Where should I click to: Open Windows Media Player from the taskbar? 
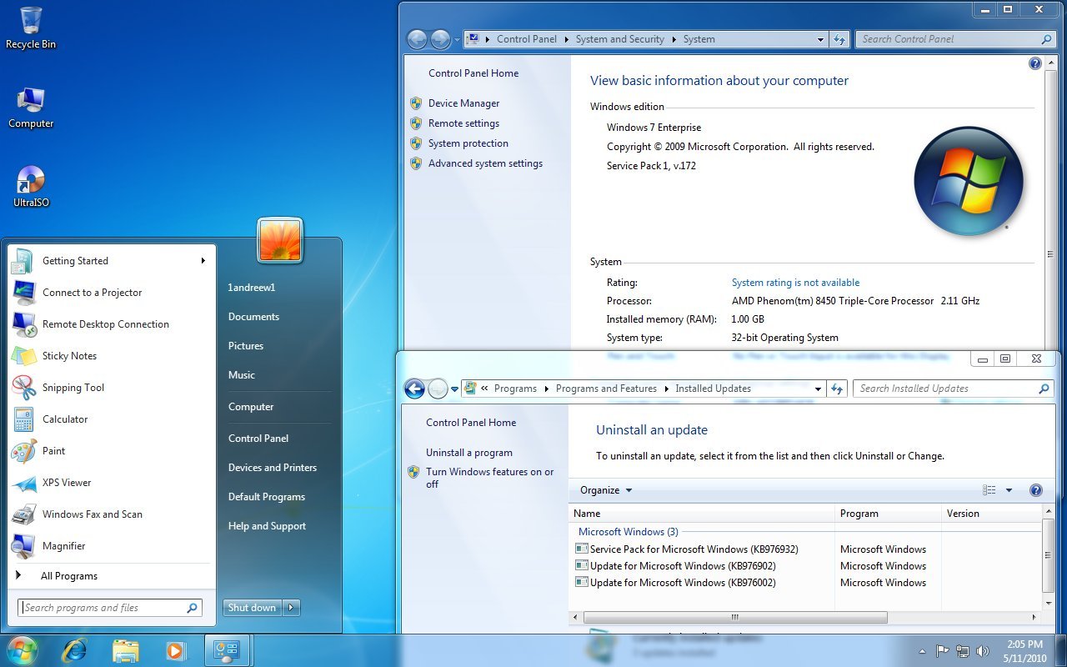pyautogui.click(x=176, y=650)
